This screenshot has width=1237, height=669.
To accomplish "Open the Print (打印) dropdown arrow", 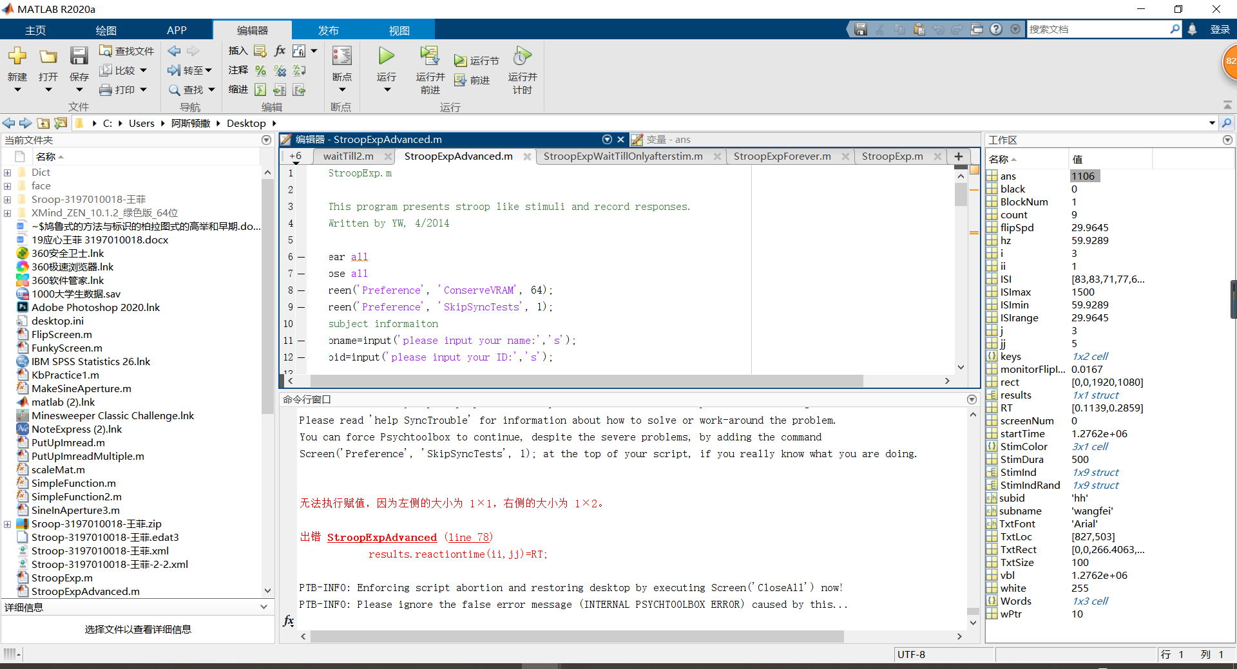I will click(x=143, y=90).
